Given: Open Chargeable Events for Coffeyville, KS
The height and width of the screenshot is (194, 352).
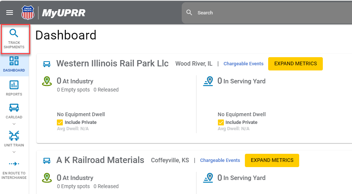Looking at the screenshot, I should (220, 160).
